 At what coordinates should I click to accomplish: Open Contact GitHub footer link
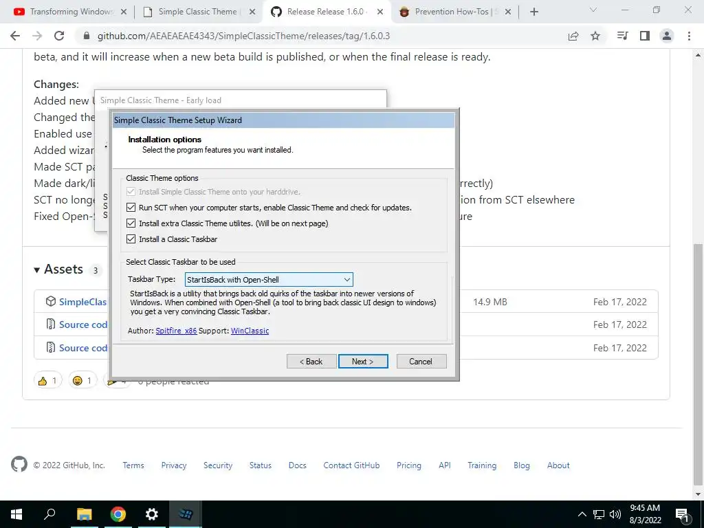351,465
